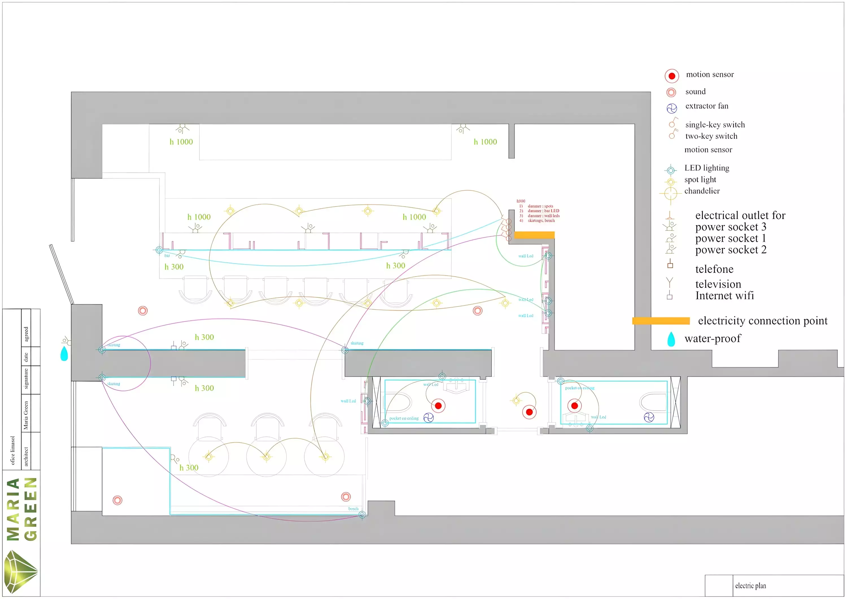Click the telefone socket legend symbol
Screen dimensions: 847x599
coord(670,263)
